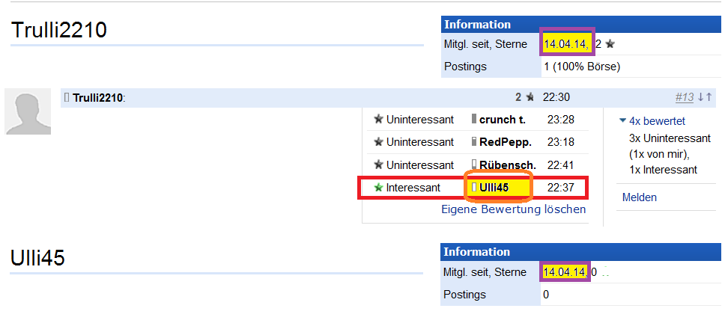Click the green star beside Interessant

click(378, 188)
